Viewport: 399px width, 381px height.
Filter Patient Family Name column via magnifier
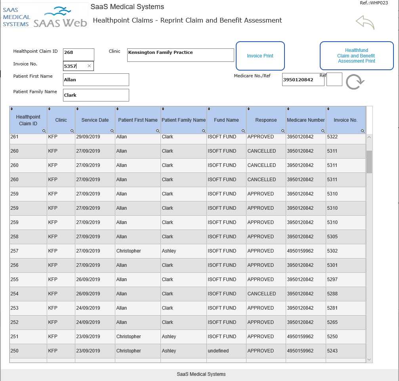click(x=204, y=131)
